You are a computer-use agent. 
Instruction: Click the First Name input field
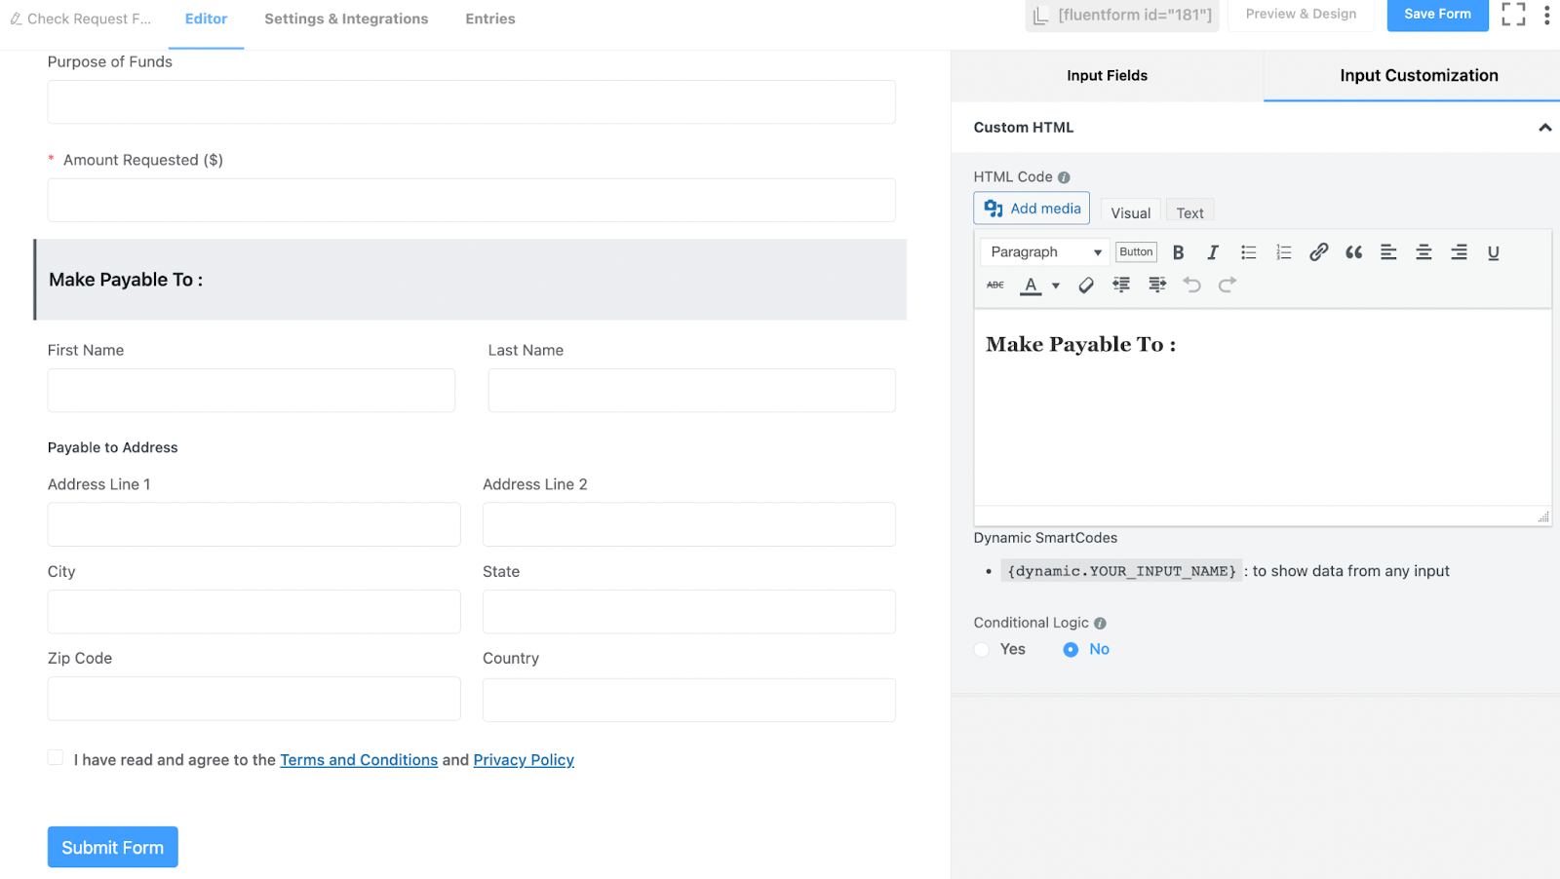pos(252,390)
